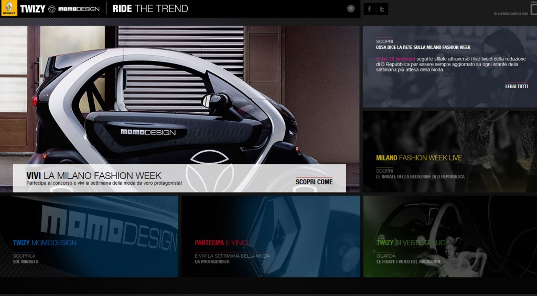
Task: Click the 'Partecipa al concorso' subtitle text
Action: (104, 183)
